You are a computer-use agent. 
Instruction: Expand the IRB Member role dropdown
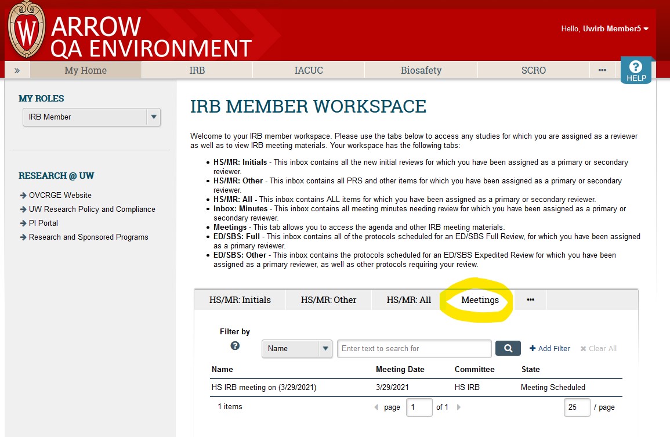pyautogui.click(x=153, y=117)
